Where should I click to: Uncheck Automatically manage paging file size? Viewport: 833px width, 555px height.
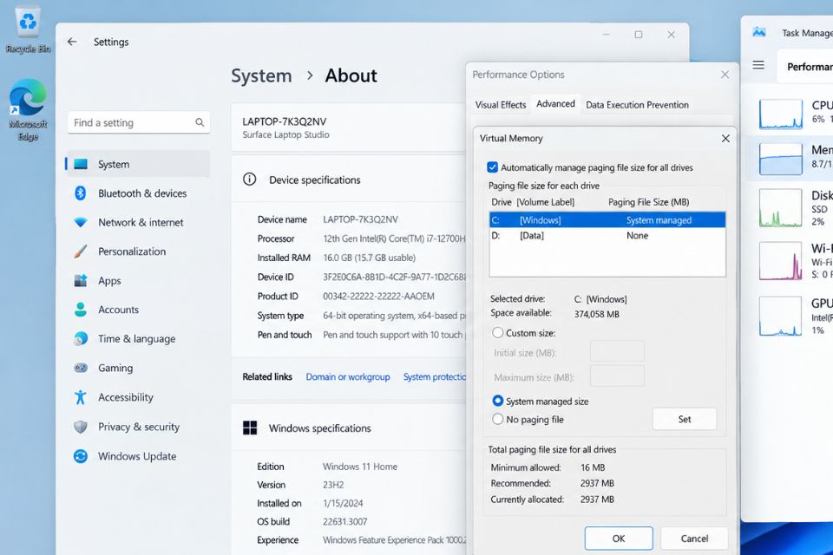click(493, 167)
